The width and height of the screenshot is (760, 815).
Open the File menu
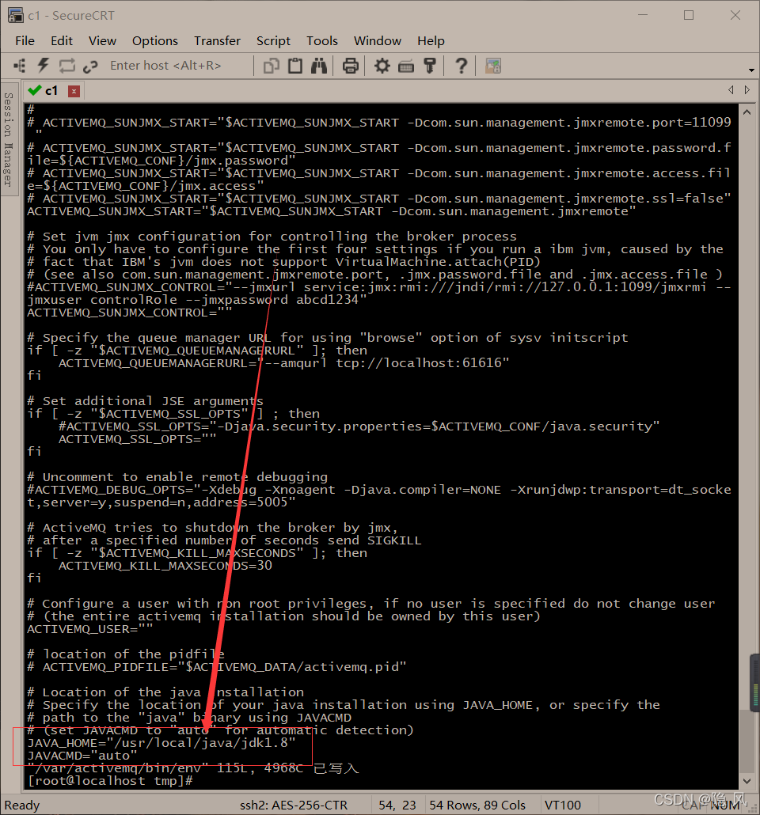(x=25, y=40)
